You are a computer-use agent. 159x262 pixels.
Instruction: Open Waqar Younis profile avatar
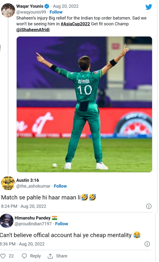[x=8, y=10]
